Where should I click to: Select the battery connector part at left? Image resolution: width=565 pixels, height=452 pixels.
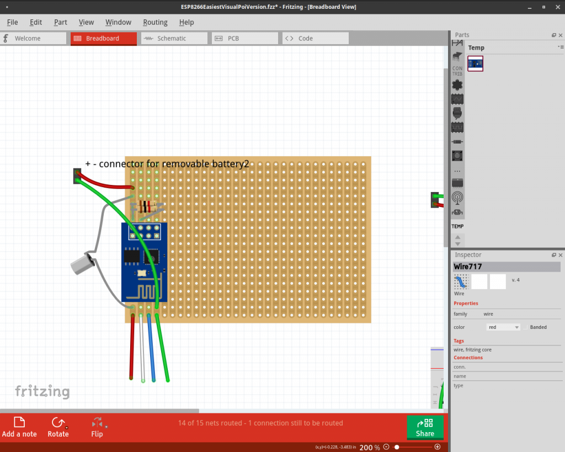(x=77, y=176)
